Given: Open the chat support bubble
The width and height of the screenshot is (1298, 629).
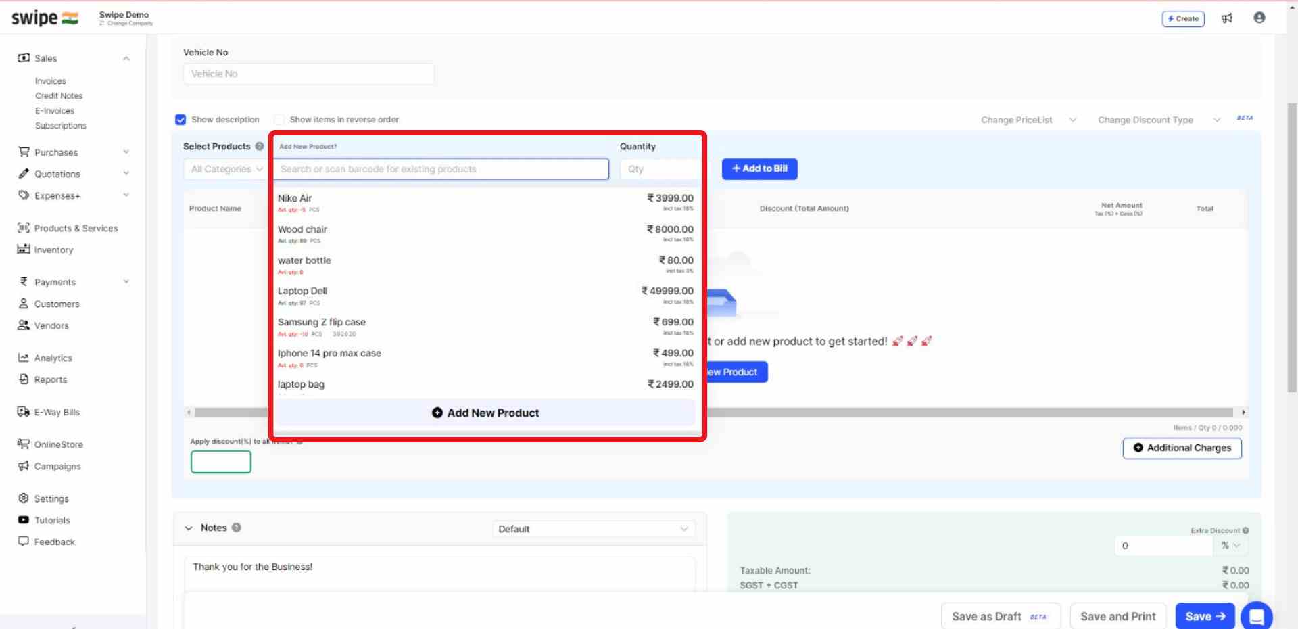Looking at the screenshot, I should 1257,616.
